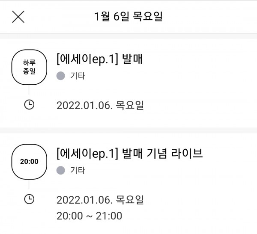Tap the 하루 text inside all-day badge
The image size is (257, 234).
(x=29, y=63)
